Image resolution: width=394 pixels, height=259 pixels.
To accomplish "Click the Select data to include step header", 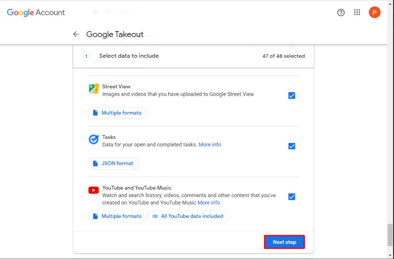I will [x=193, y=56].
